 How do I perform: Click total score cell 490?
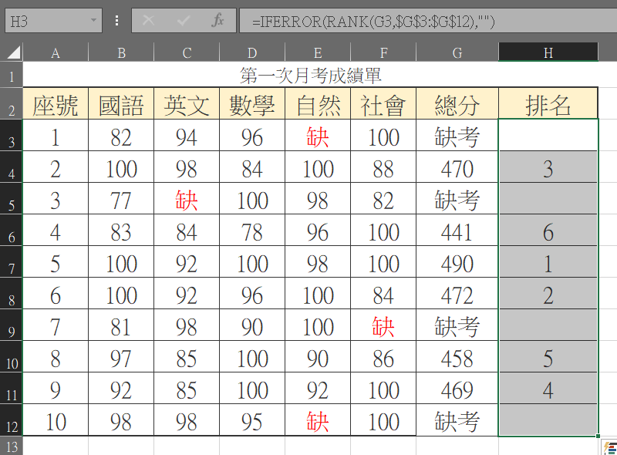(x=457, y=261)
